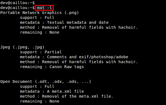The image size is (166, 105).
Task: Click 'support : Full' under Open Document
Action: pos(37,86)
